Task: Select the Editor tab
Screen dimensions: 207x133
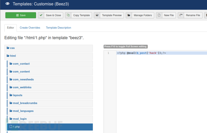Action: tap(10, 28)
